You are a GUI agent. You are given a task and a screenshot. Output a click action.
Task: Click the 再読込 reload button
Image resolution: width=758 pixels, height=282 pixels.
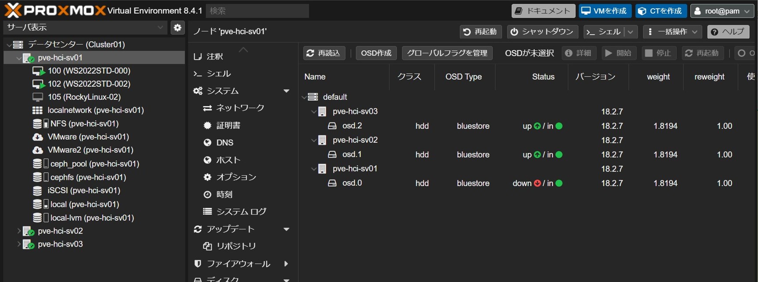point(324,53)
